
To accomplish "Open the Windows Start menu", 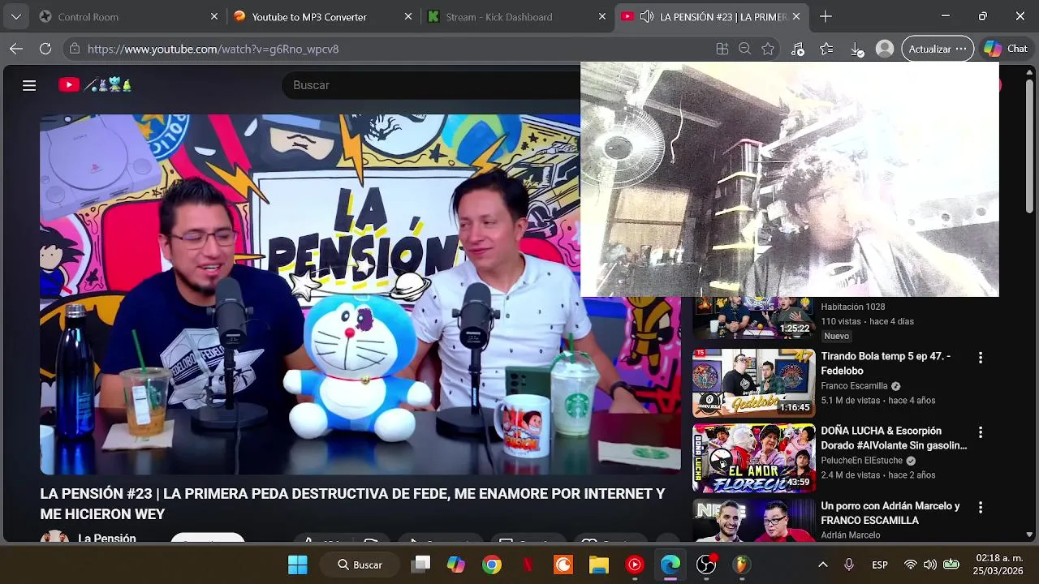I will (x=298, y=565).
